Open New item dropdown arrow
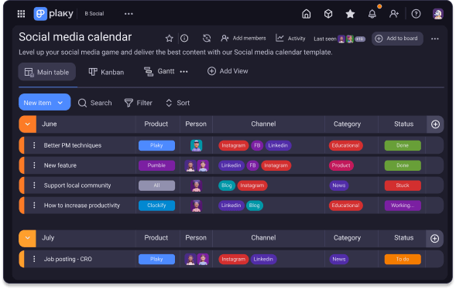456x289 pixels. click(x=60, y=103)
